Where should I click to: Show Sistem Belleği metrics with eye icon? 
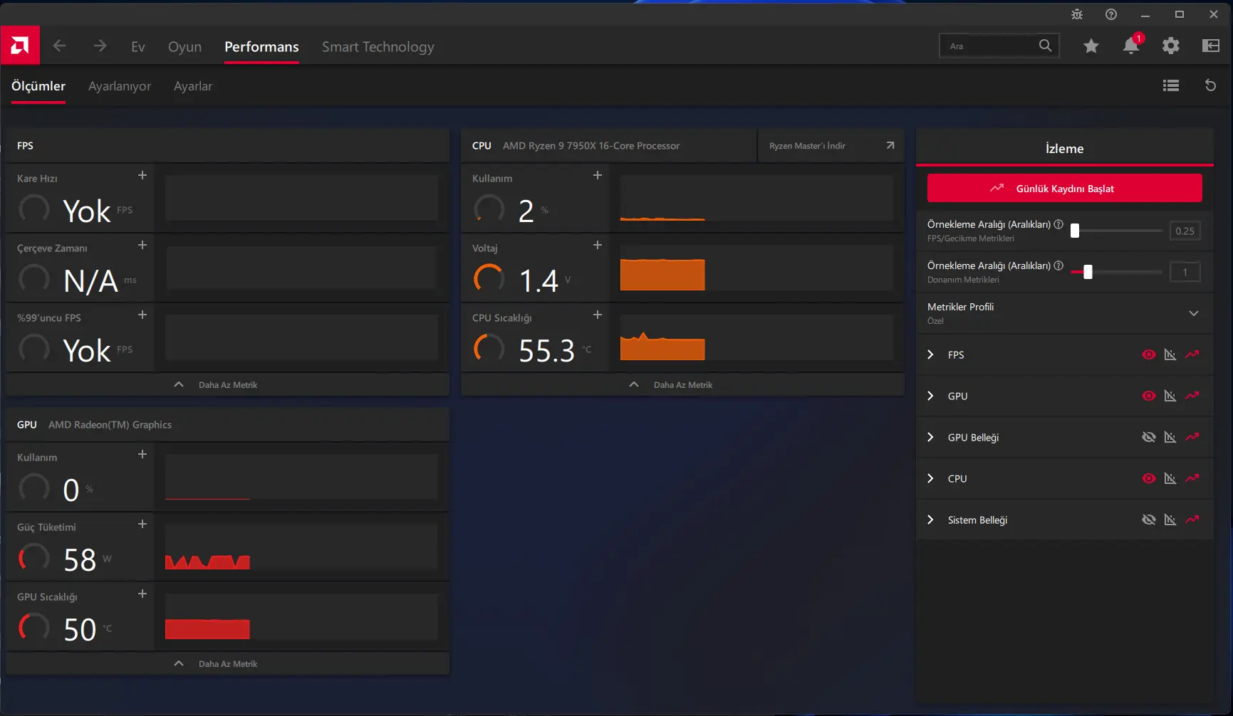[x=1149, y=520]
